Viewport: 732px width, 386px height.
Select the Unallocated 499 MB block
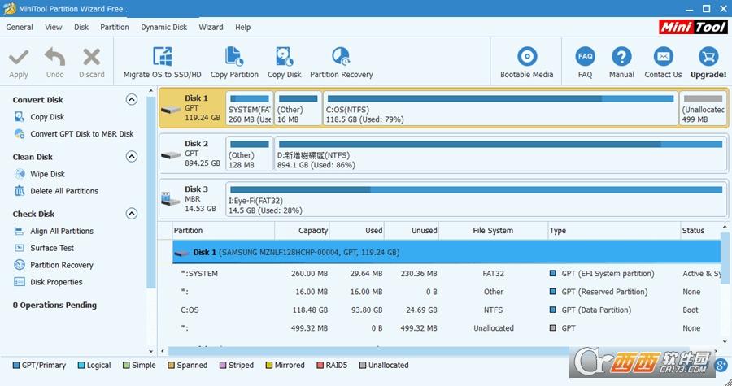(x=703, y=108)
